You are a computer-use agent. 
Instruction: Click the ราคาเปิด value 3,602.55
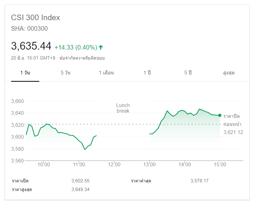(x=80, y=181)
